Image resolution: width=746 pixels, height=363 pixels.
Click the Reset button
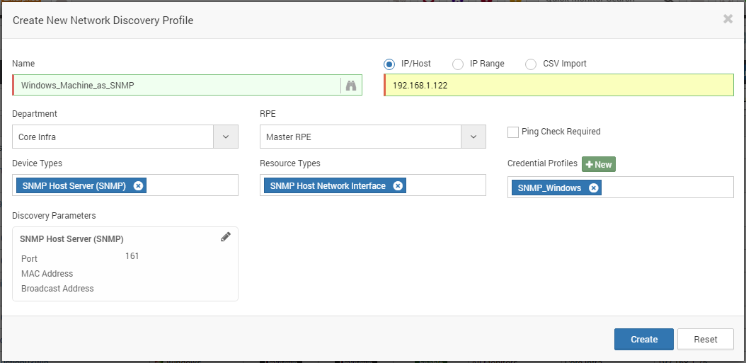[706, 339]
